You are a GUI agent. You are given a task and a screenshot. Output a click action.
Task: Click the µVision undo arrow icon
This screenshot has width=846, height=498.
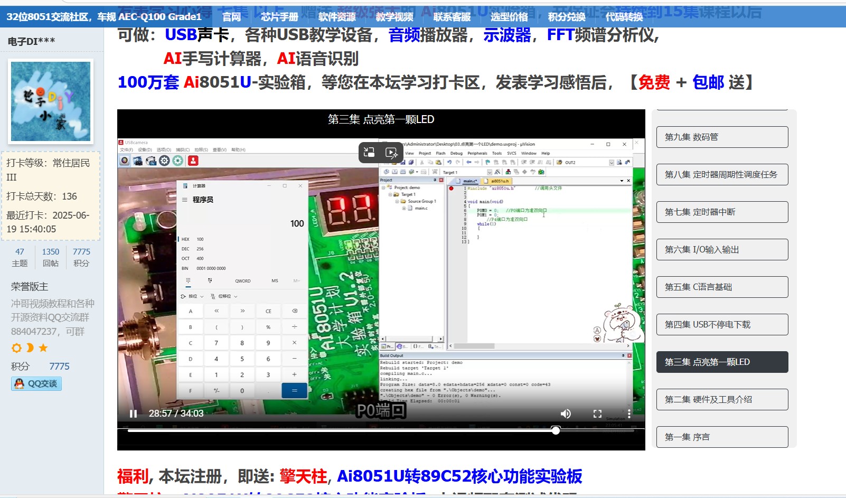[448, 162]
